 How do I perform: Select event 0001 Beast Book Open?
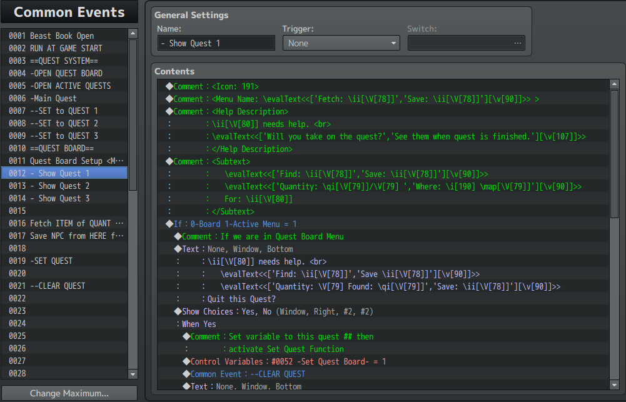[x=61, y=36]
